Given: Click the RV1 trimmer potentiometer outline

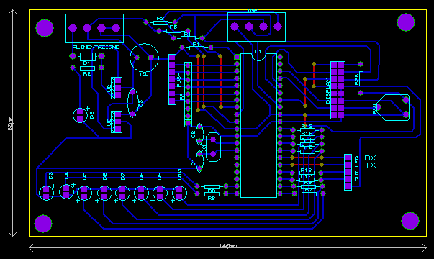Looking at the screenshot, I should [393, 107].
